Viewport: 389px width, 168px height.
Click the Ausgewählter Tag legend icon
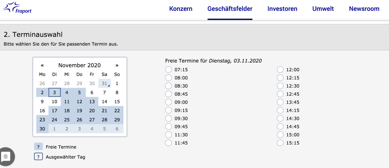38,157
